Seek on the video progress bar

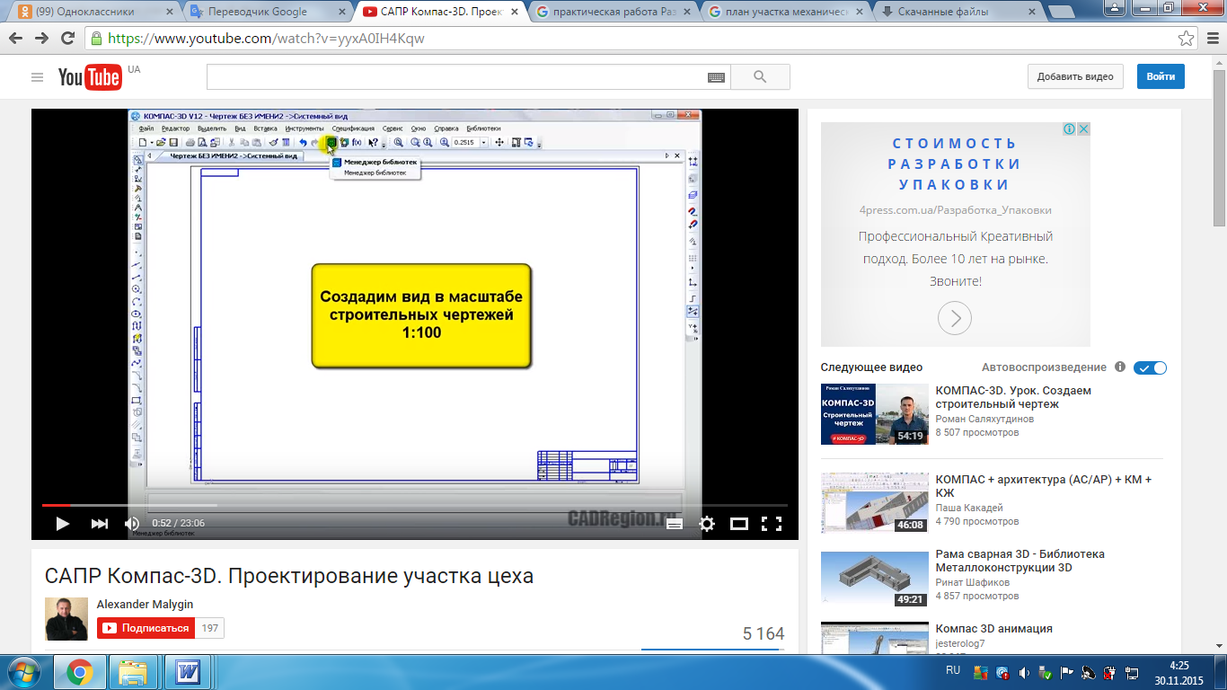click(x=415, y=505)
